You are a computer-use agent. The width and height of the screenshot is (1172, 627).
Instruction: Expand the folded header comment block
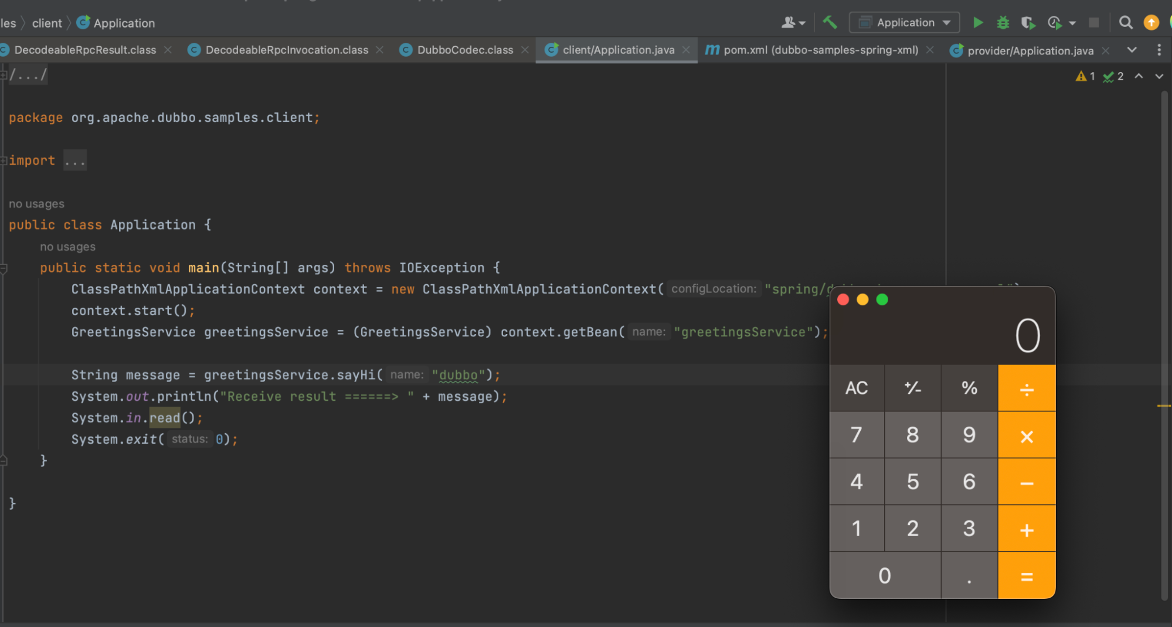click(28, 75)
